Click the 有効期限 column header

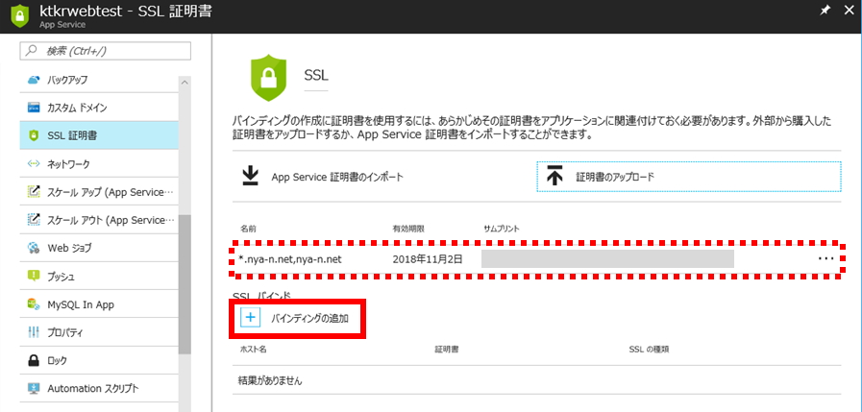tap(407, 228)
